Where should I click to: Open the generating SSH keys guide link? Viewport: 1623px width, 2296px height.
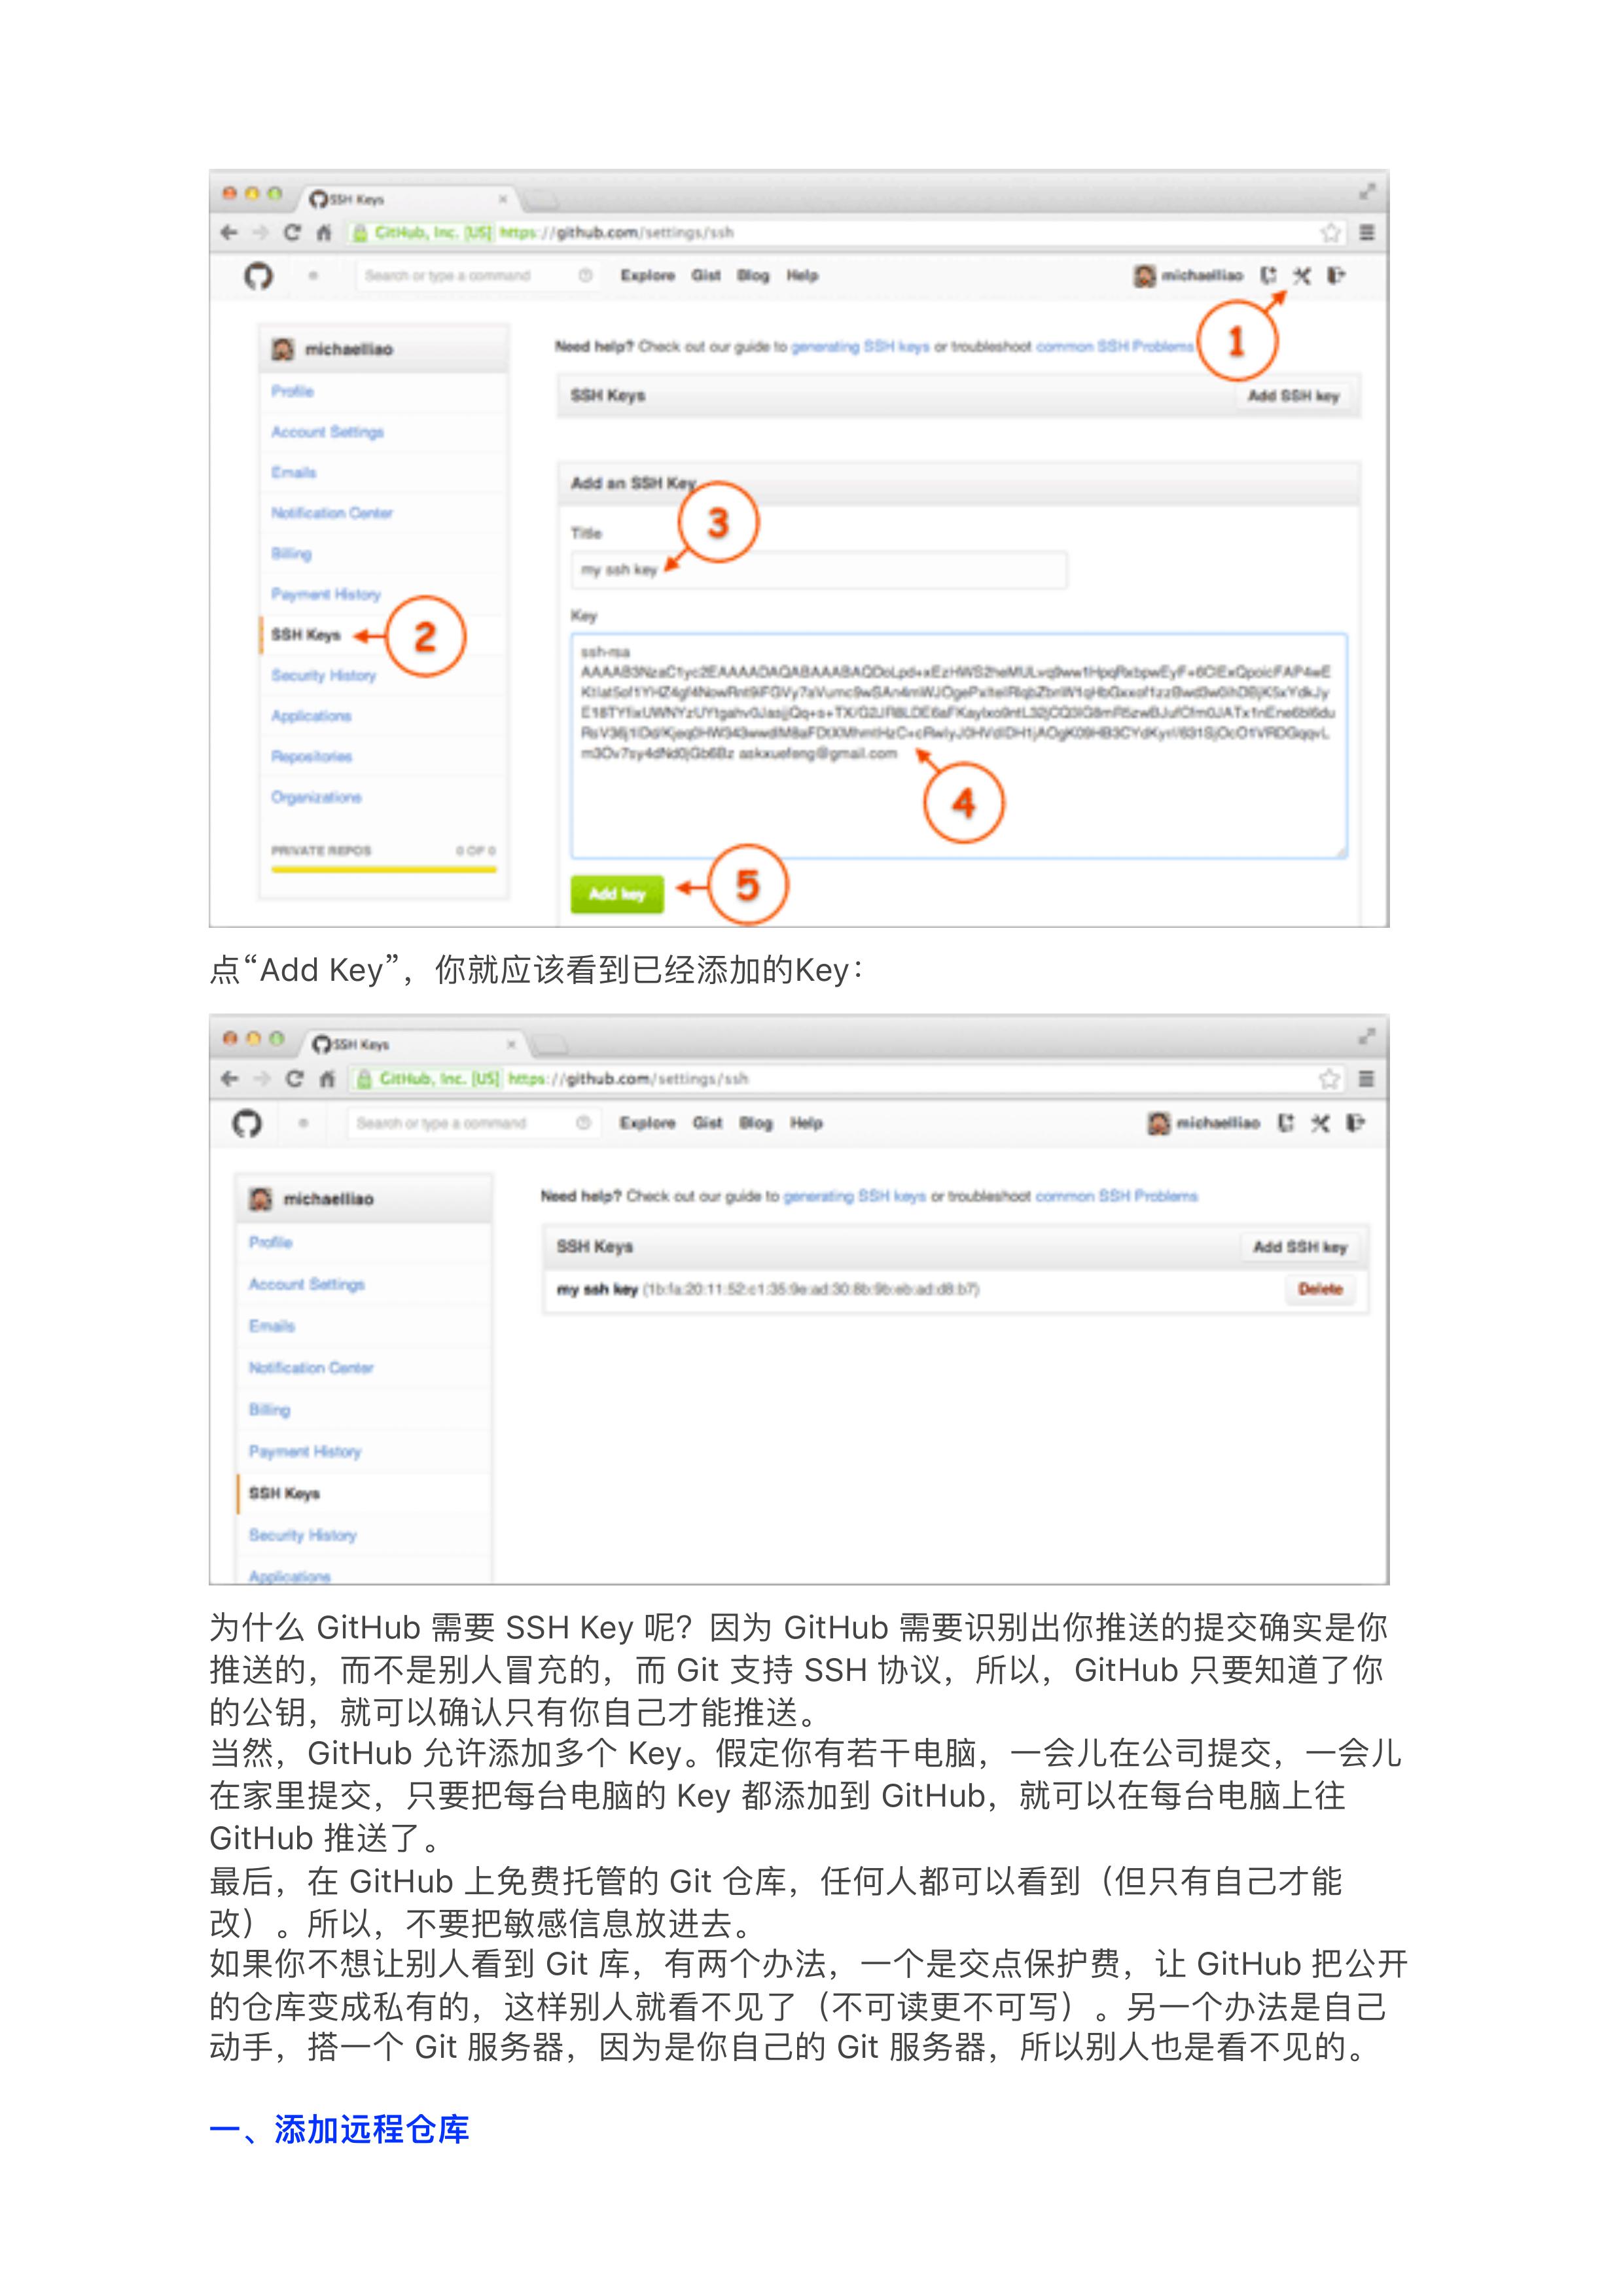[x=860, y=347]
